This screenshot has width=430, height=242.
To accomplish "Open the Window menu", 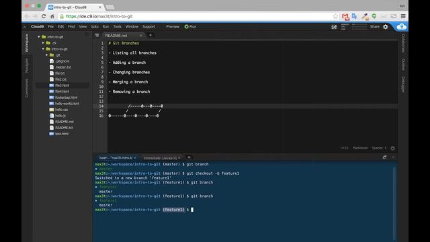I will (132, 27).
